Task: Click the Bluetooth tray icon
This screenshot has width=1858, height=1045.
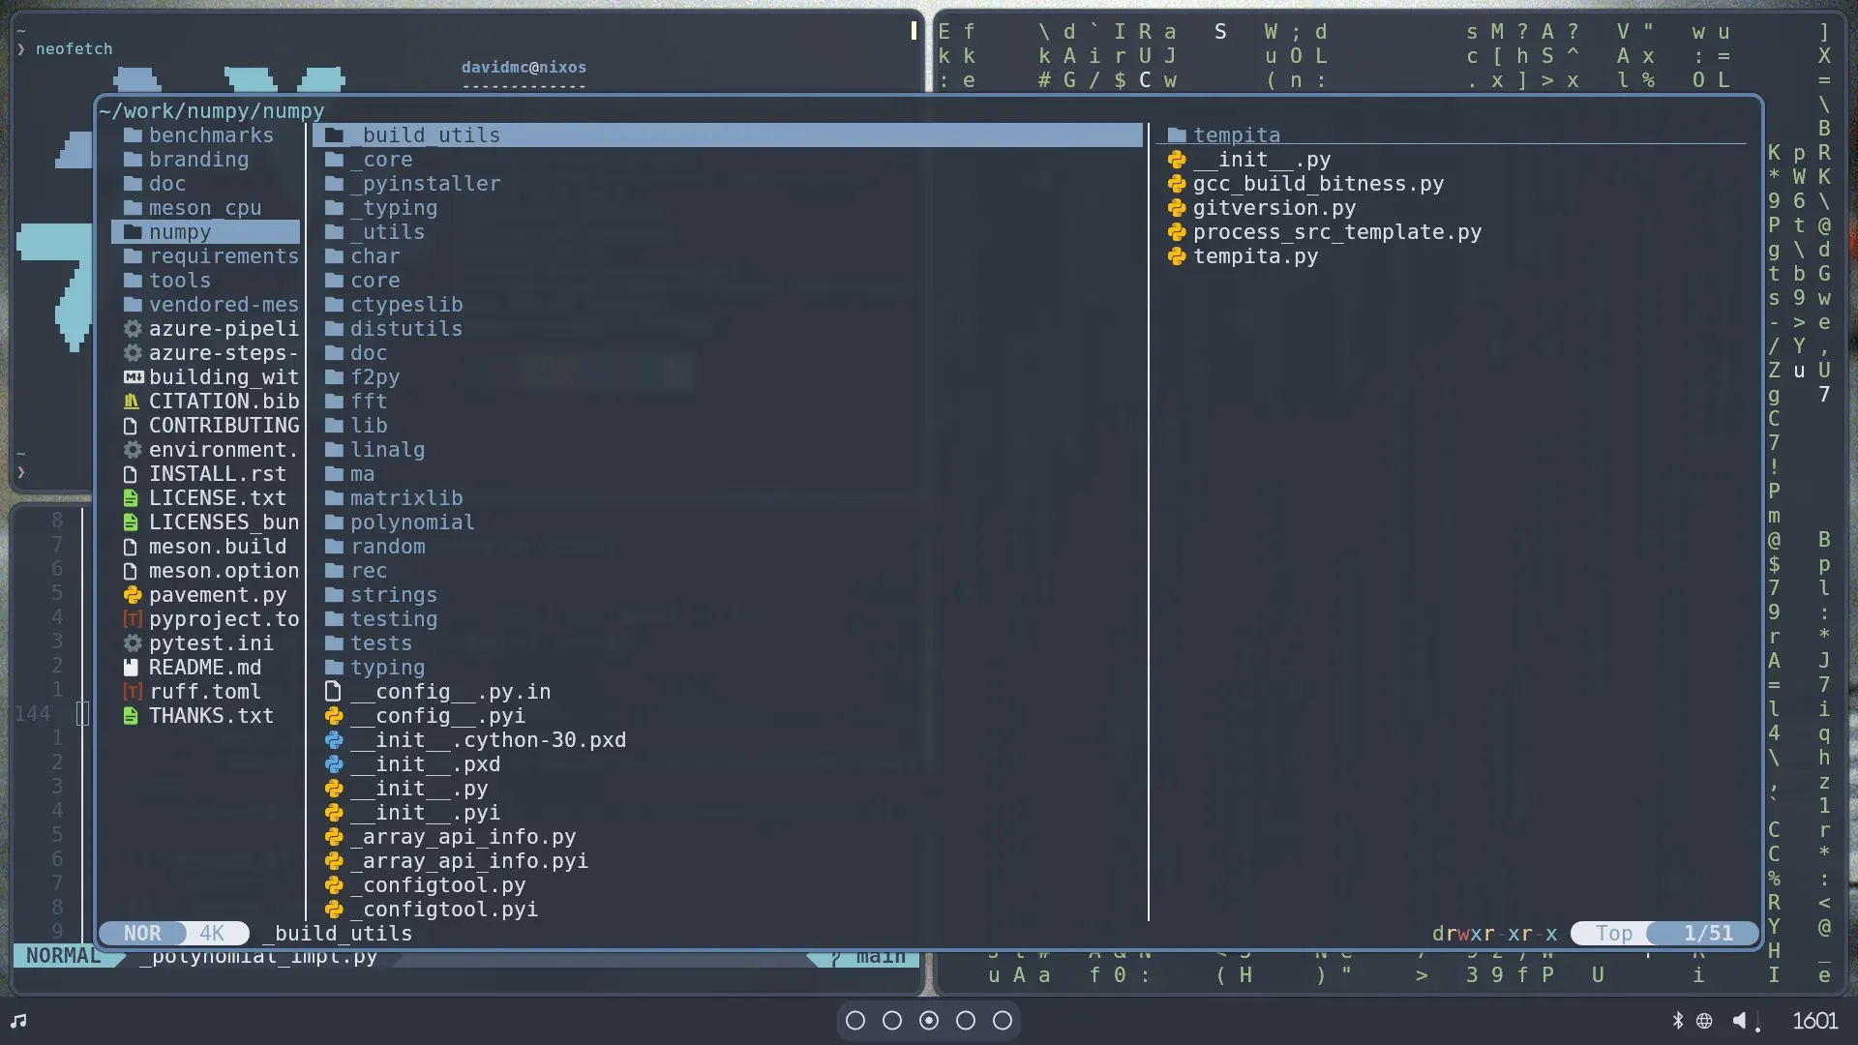Action: pyautogui.click(x=1678, y=1021)
